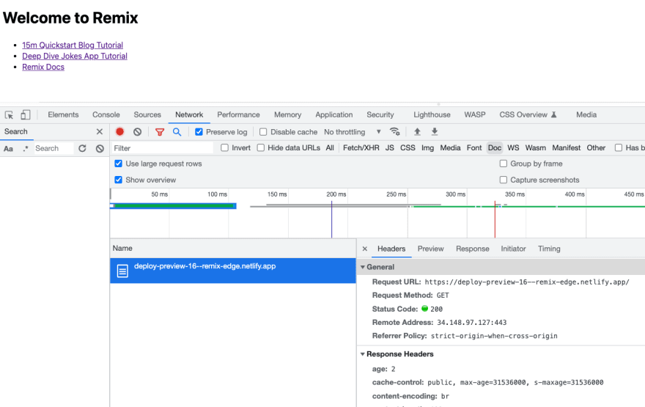Filter requests by All types
Image resolution: width=645 pixels, height=407 pixels.
(330, 147)
